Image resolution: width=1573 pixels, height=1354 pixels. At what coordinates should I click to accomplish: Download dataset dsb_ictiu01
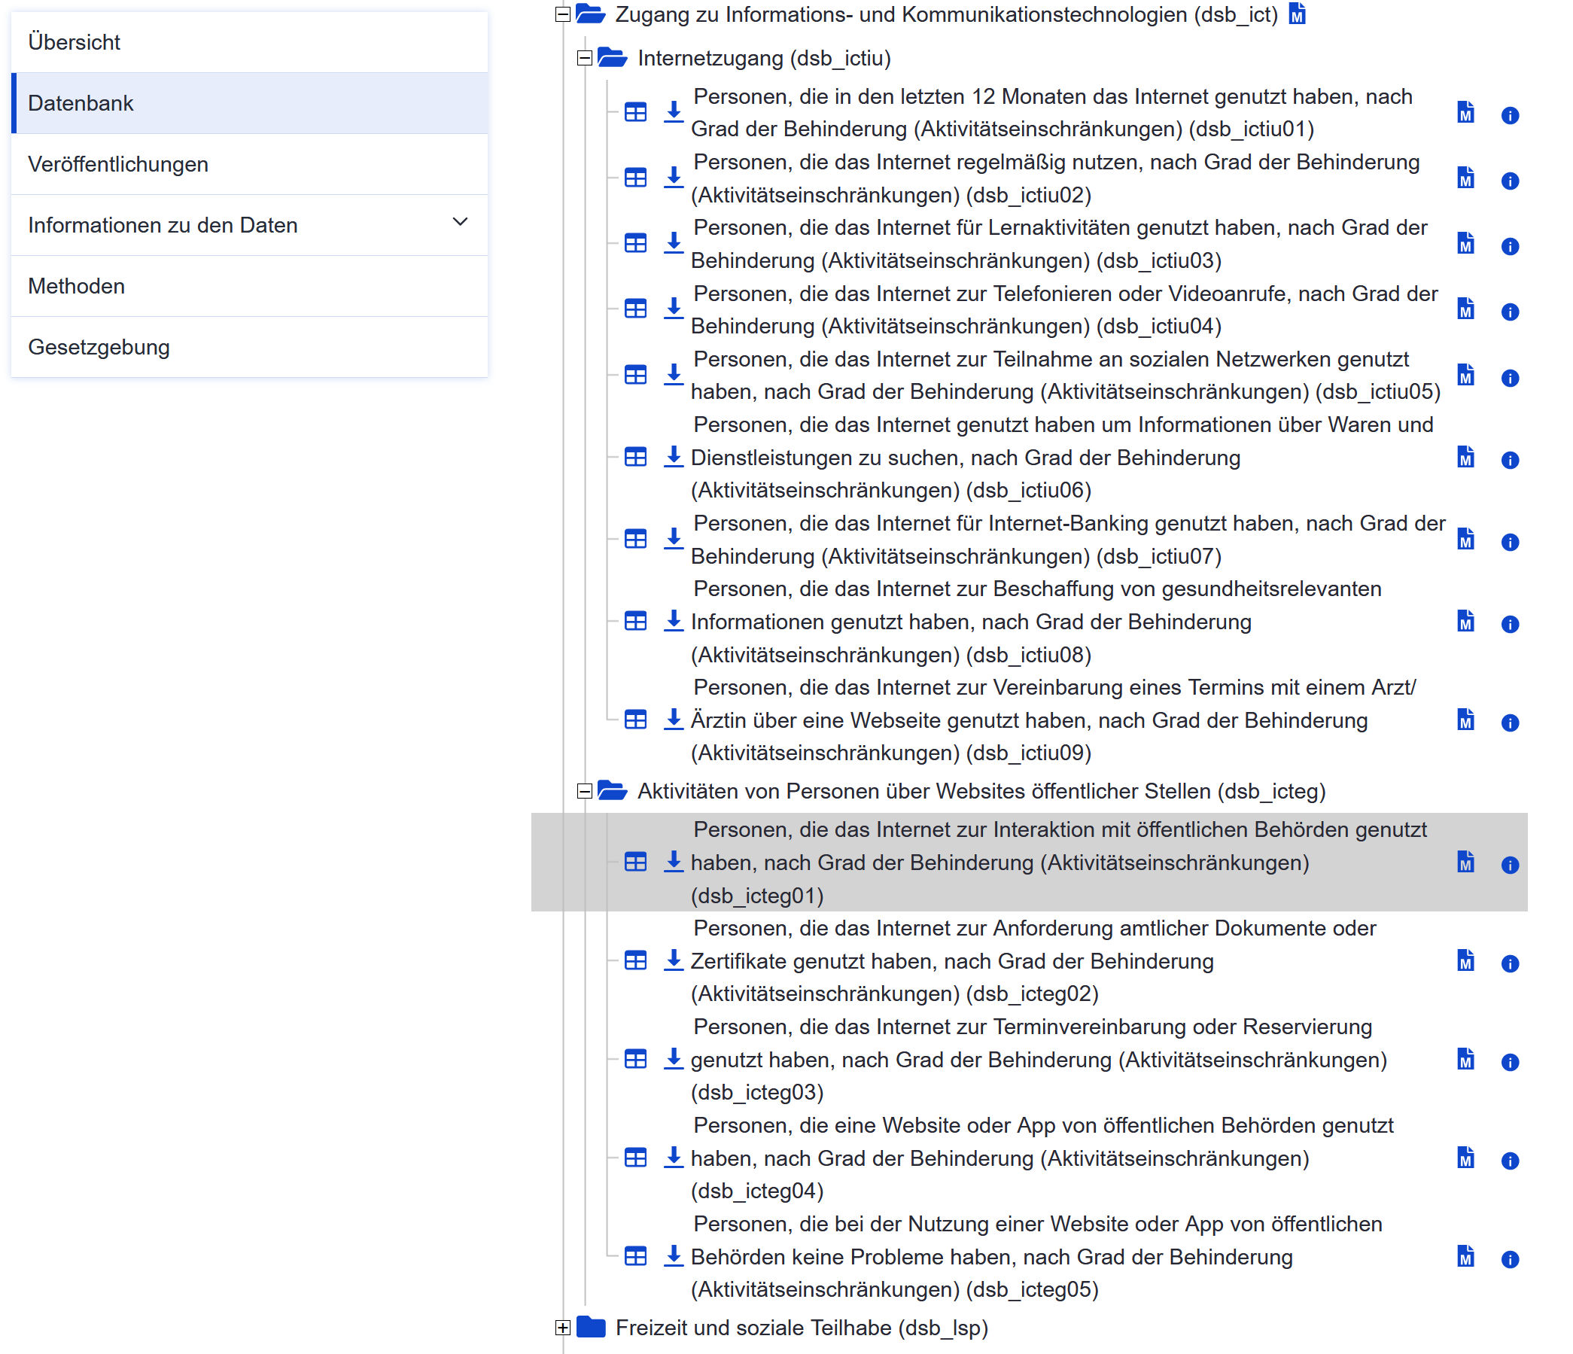click(x=674, y=112)
